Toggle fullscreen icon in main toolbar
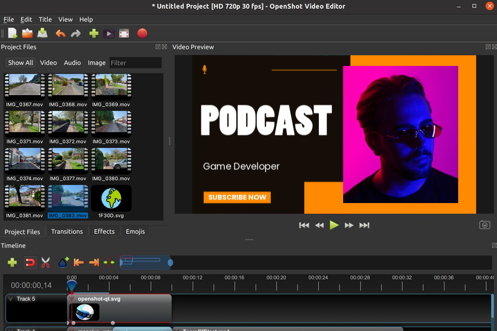Image resolution: width=497 pixels, height=331 pixels. [124, 33]
